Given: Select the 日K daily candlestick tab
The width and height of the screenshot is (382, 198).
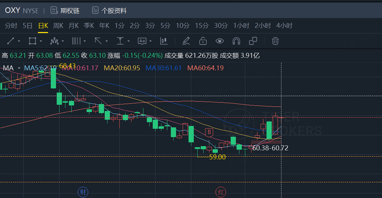Looking at the screenshot, I should 43,25.
